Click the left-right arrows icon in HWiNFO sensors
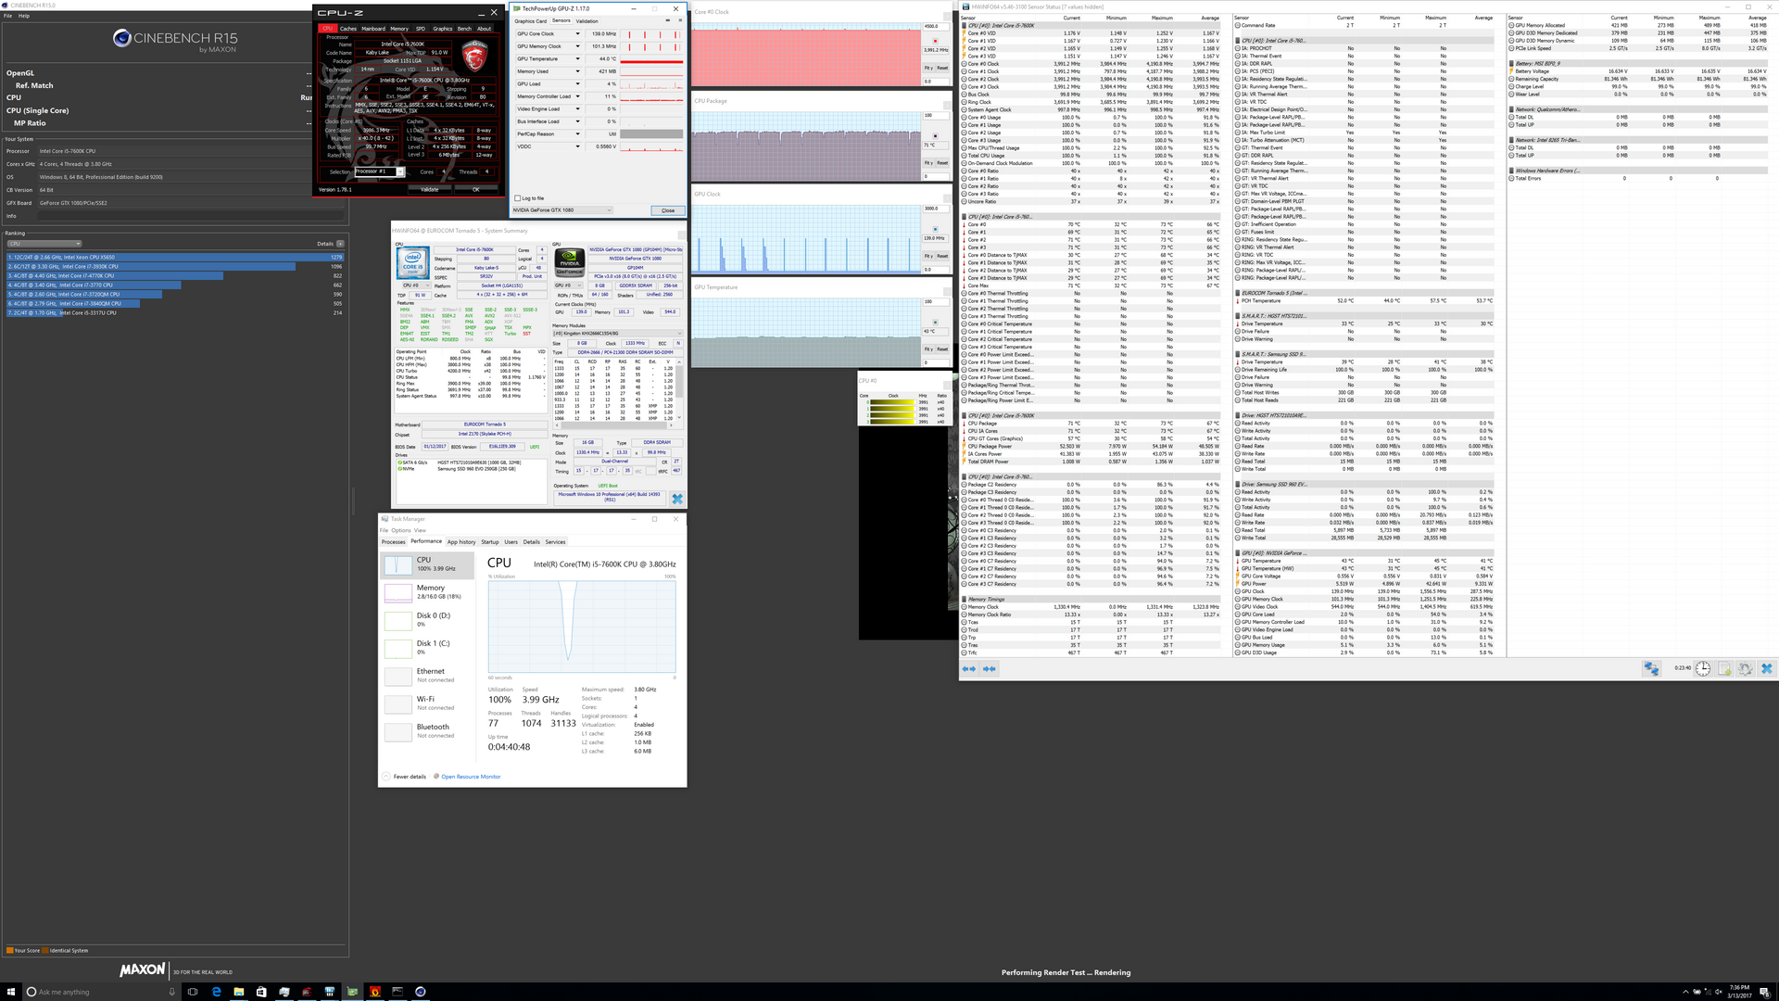 coord(969,668)
